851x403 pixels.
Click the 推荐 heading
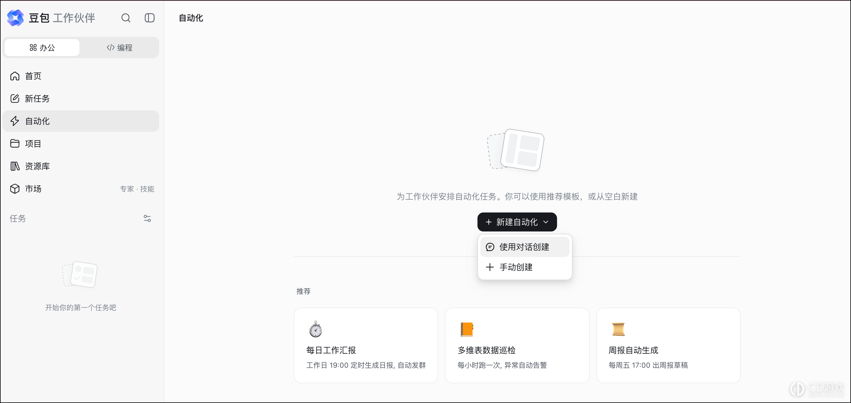pyautogui.click(x=303, y=291)
